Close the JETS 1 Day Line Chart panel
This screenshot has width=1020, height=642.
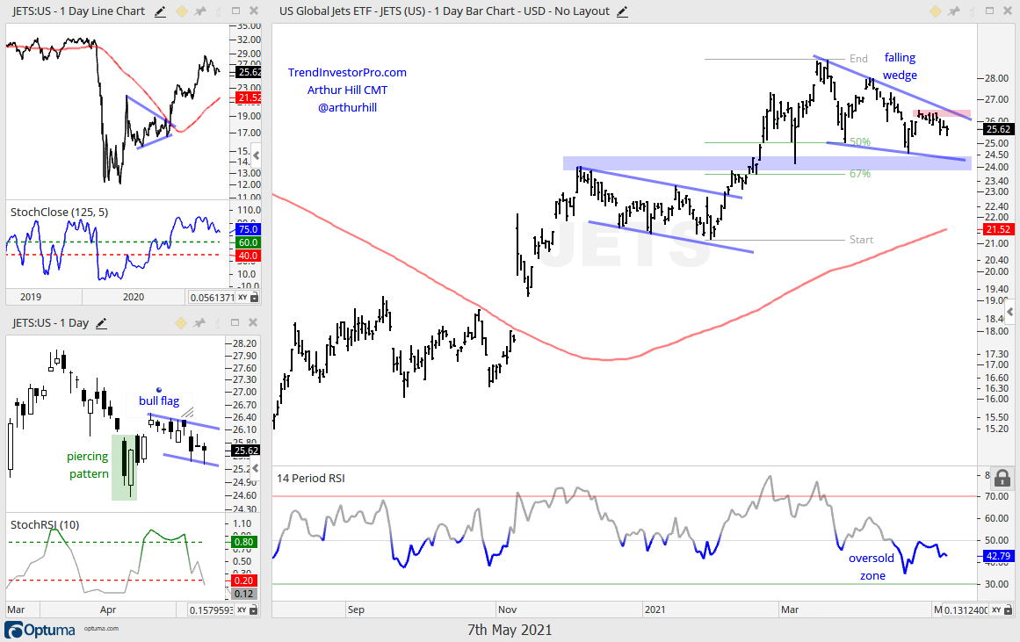[254, 11]
